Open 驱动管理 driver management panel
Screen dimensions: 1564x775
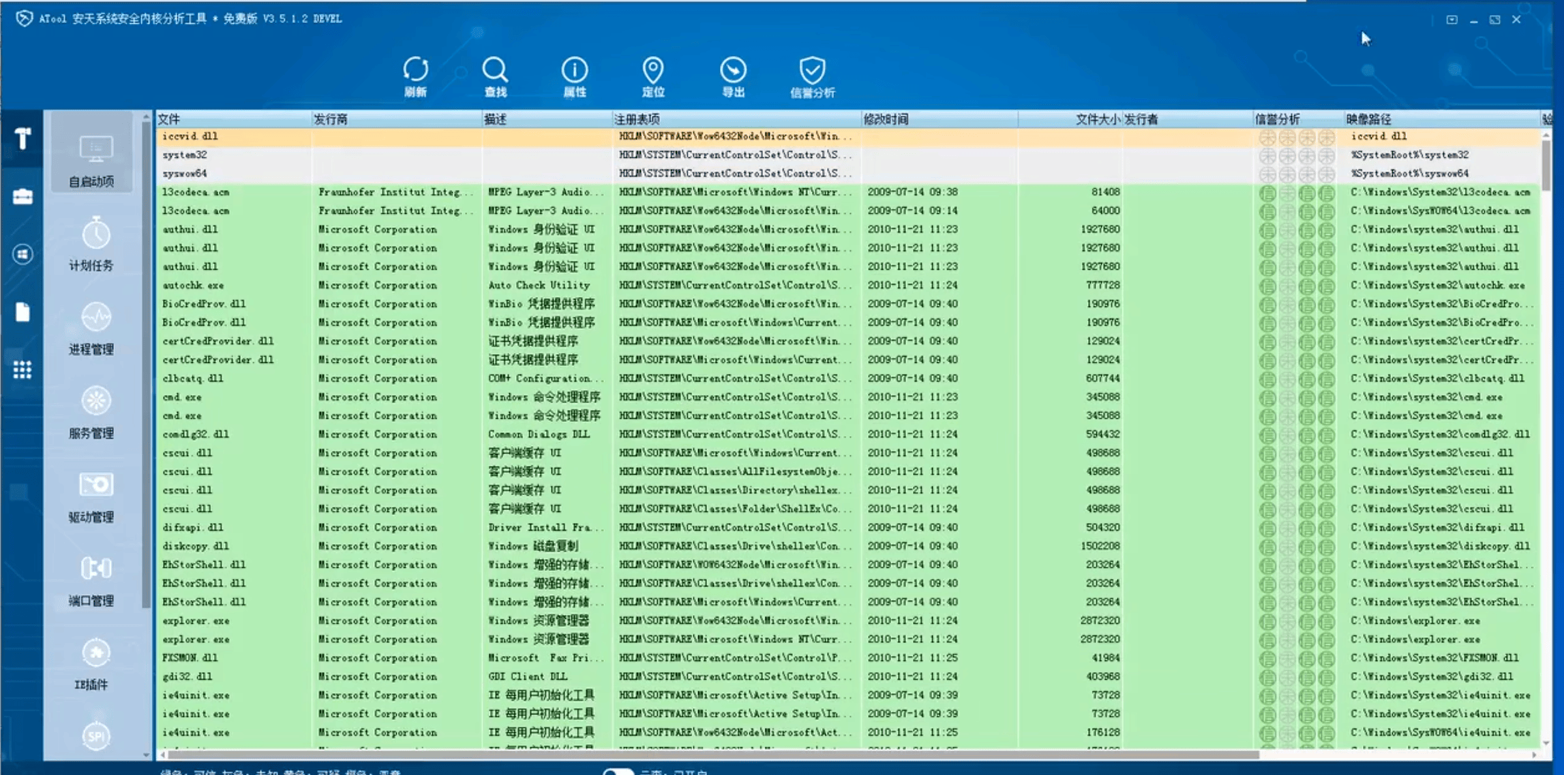pyautogui.click(x=92, y=496)
